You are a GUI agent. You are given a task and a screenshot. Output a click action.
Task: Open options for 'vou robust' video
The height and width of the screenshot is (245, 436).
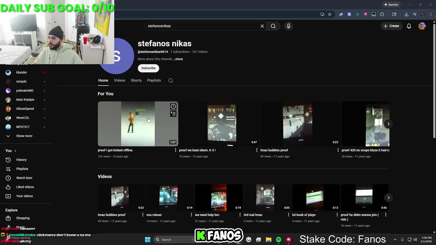191,215
